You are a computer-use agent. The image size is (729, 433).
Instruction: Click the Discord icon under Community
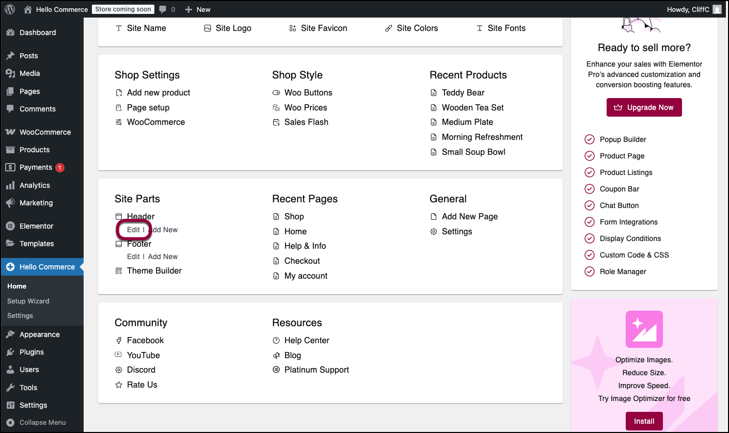[119, 370]
